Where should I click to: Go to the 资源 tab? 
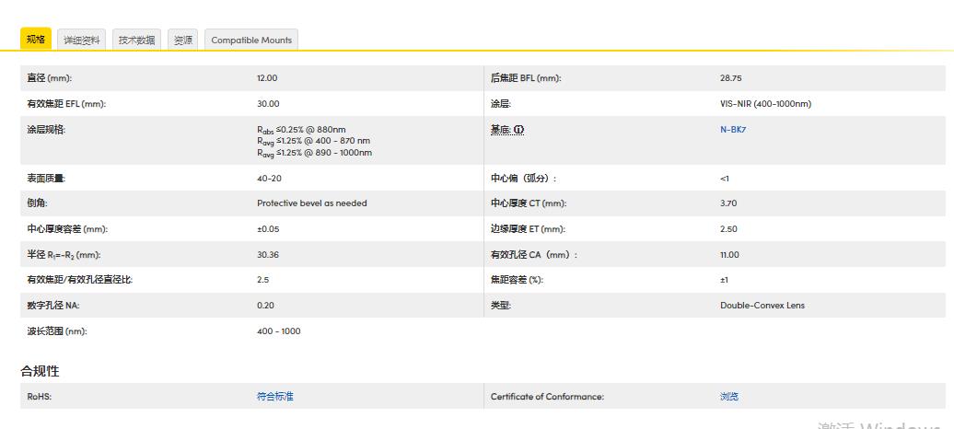(x=184, y=40)
